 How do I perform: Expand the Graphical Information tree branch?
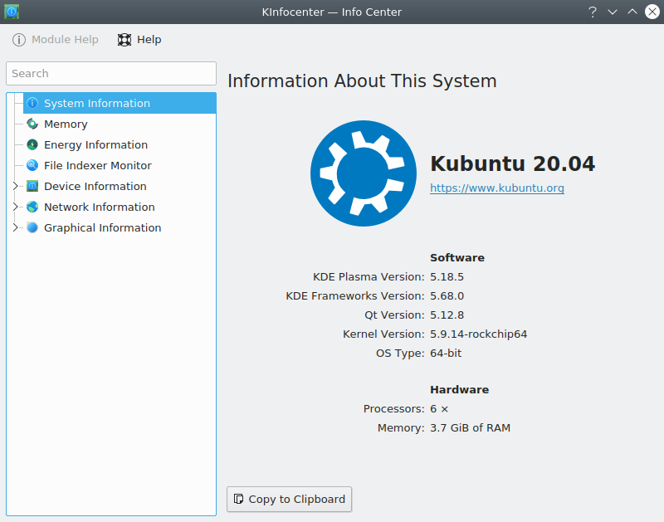(x=15, y=228)
